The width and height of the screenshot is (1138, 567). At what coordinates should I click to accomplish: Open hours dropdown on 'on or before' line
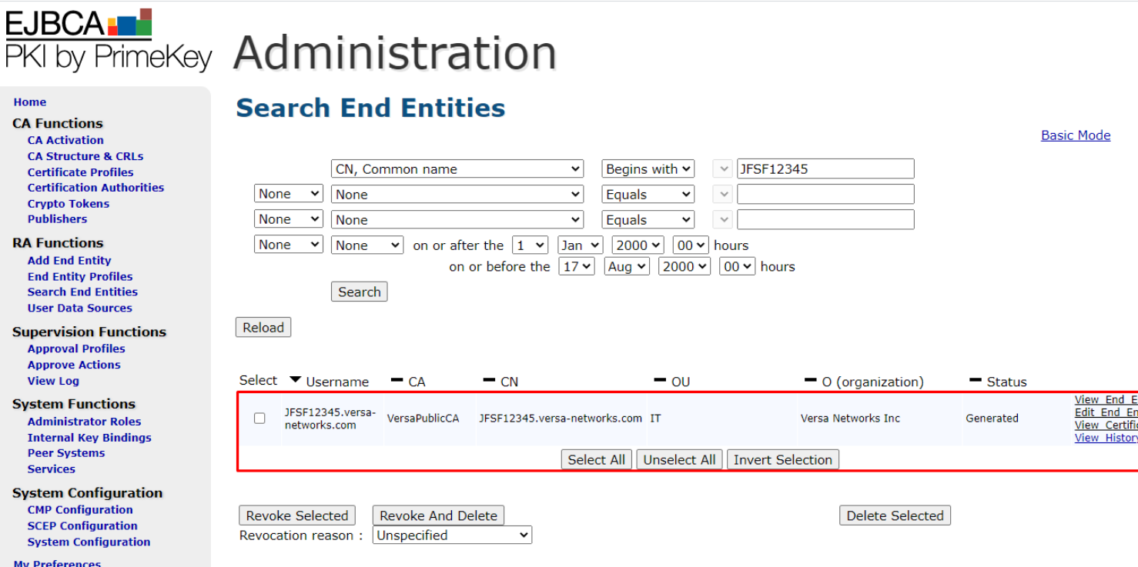(x=738, y=267)
